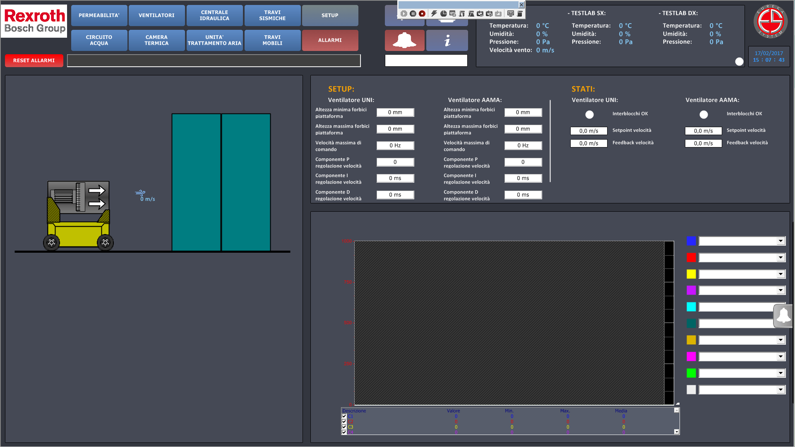Open the dropdown next to magenta swatch

click(x=781, y=357)
